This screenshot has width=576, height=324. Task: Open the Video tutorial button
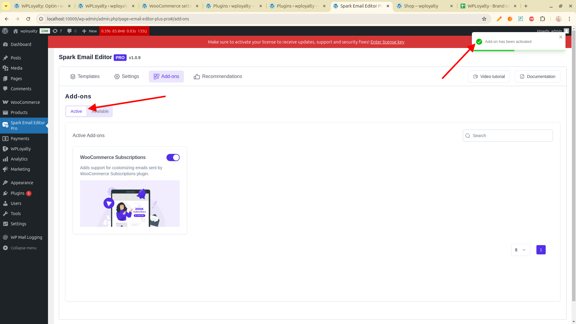tap(489, 76)
